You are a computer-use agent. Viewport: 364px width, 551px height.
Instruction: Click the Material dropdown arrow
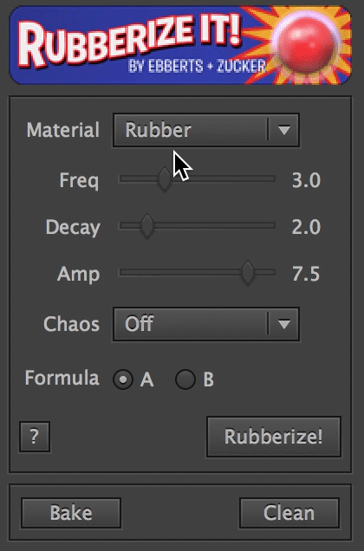point(283,130)
